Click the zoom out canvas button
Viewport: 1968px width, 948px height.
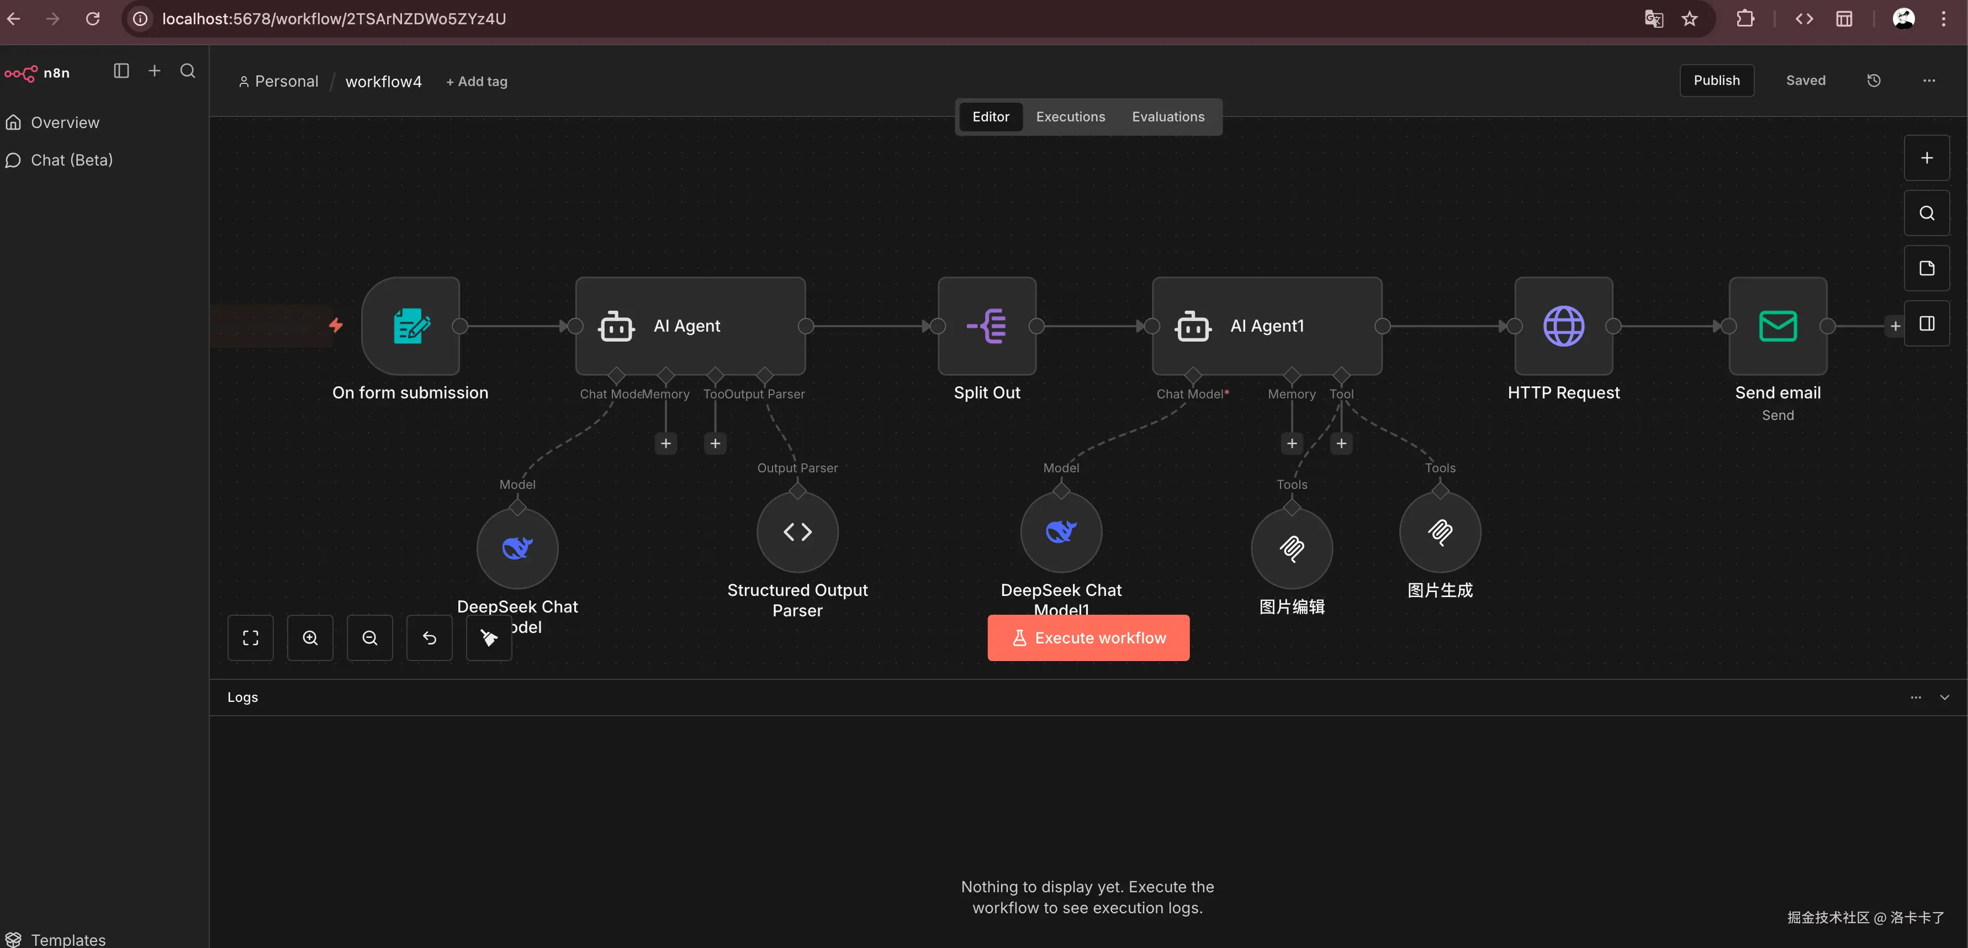[x=369, y=638]
